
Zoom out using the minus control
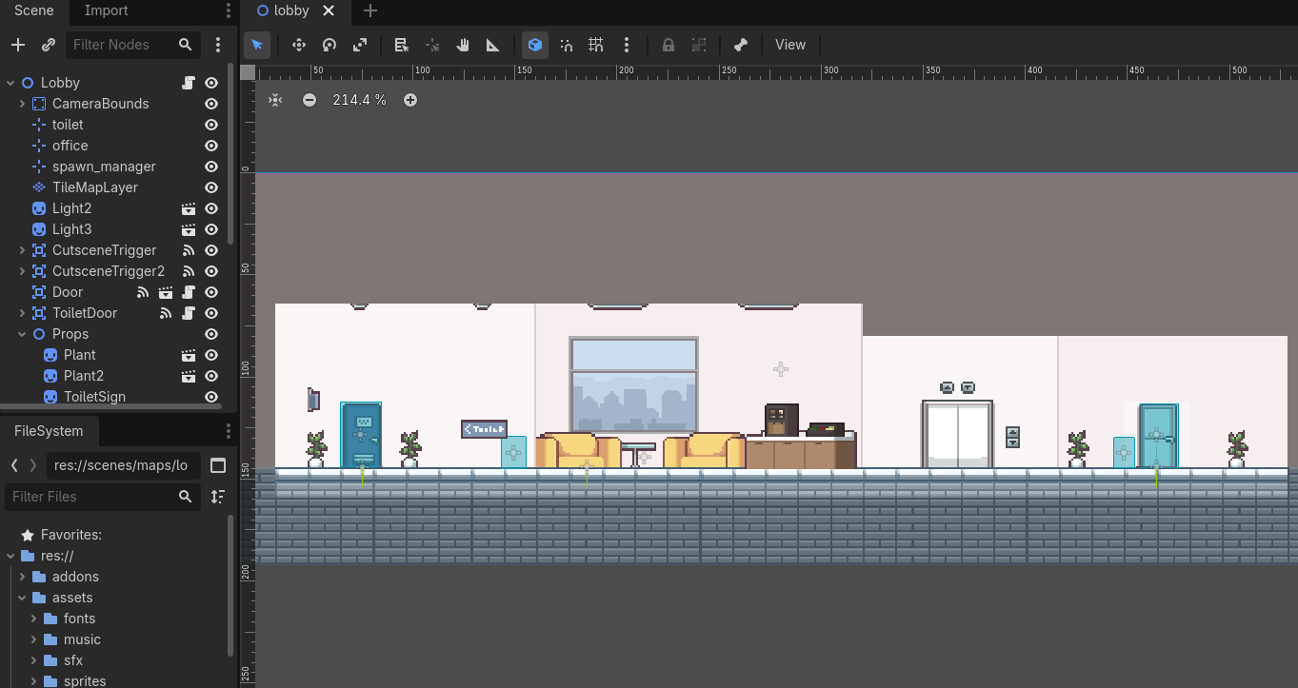[310, 100]
